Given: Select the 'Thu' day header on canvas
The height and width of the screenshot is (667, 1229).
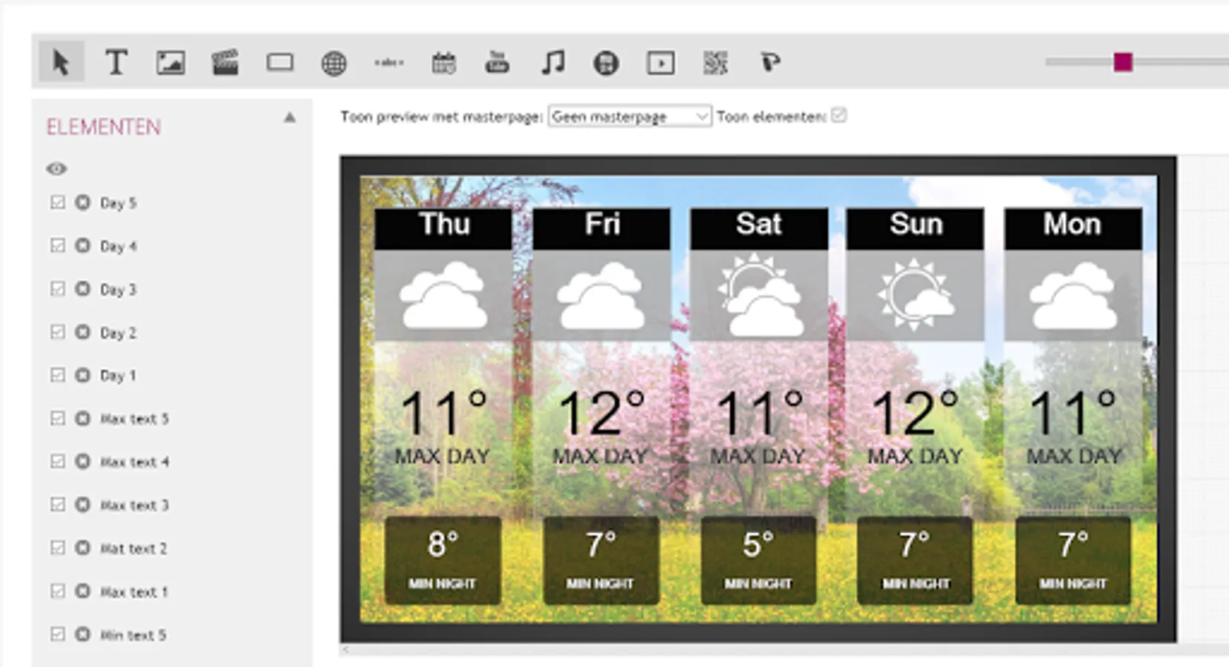Looking at the screenshot, I should (443, 228).
